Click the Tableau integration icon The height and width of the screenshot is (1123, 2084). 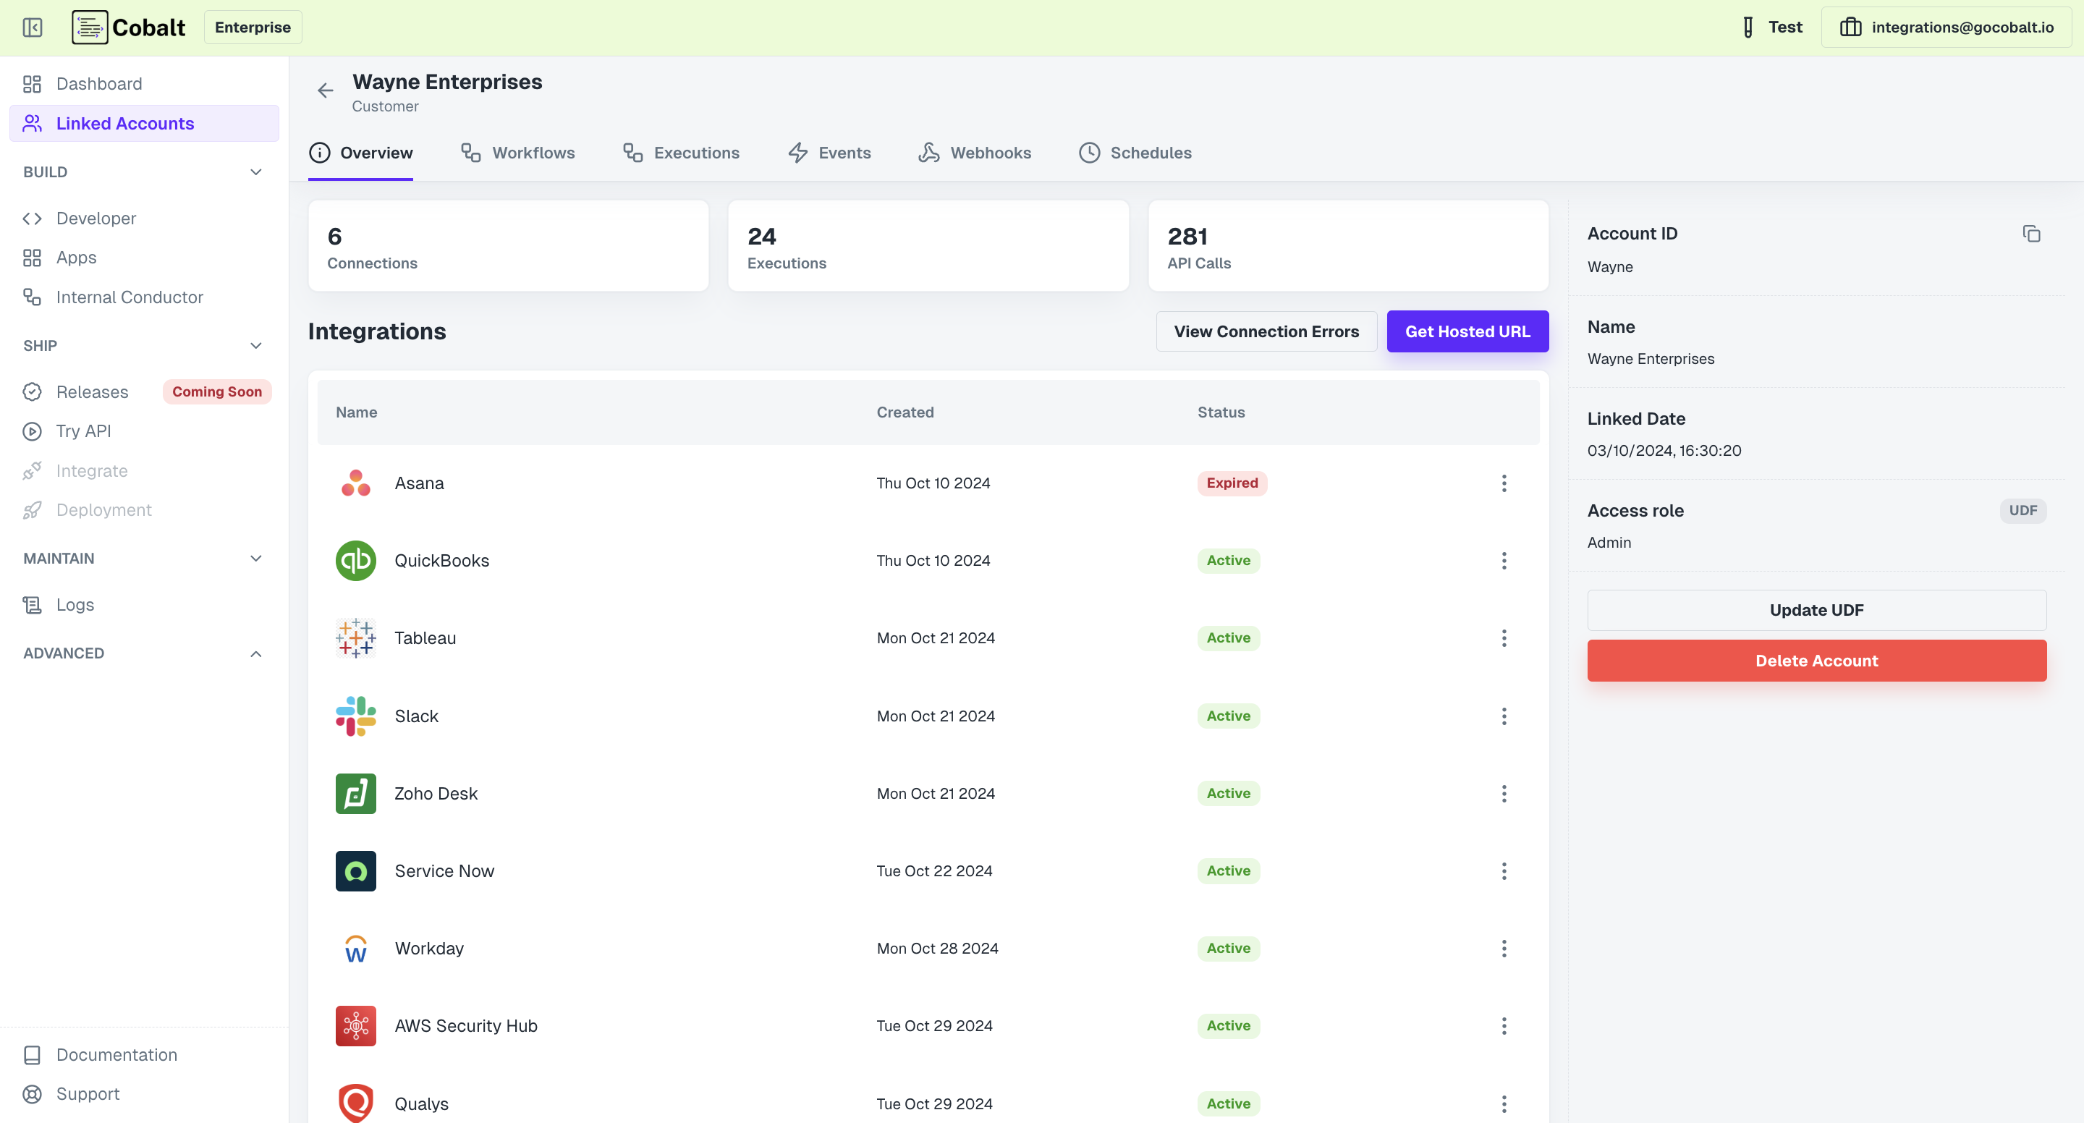[x=355, y=638]
